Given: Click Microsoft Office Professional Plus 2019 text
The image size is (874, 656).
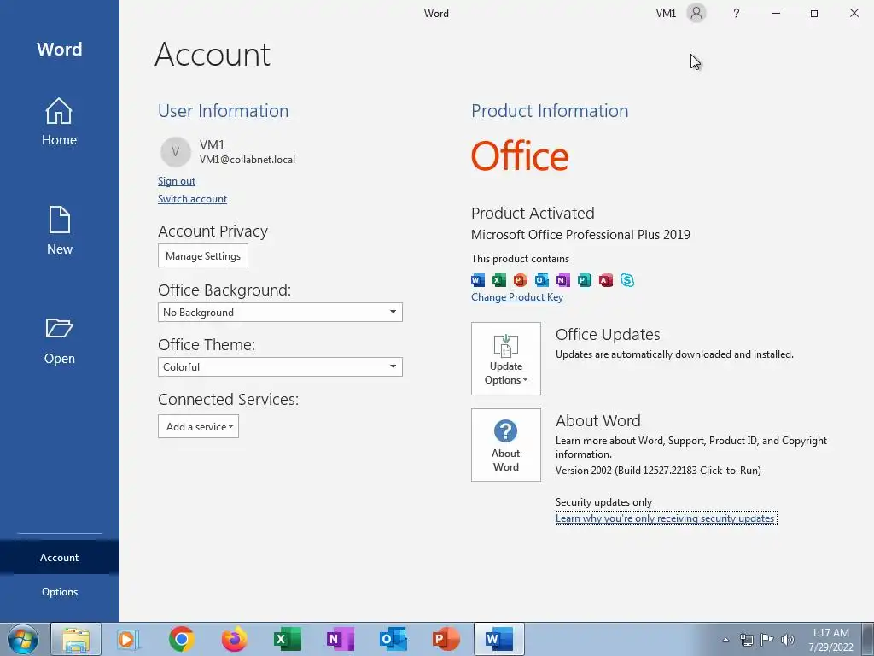Looking at the screenshot, I should click(580, 235).
